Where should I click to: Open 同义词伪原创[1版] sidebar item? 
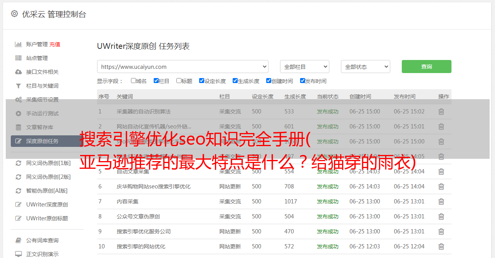49,163
